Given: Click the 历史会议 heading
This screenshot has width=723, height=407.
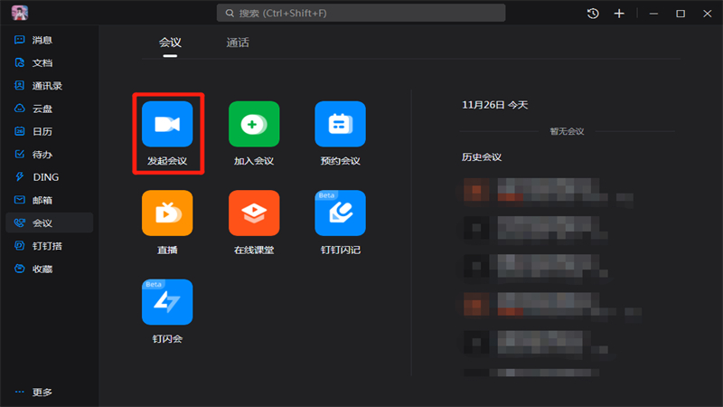Looking at the screenshot, I should pos(482,156).
